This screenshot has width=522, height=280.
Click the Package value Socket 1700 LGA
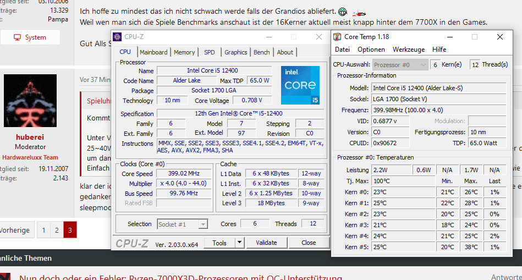pyautogui.click(x=214, y=91)
